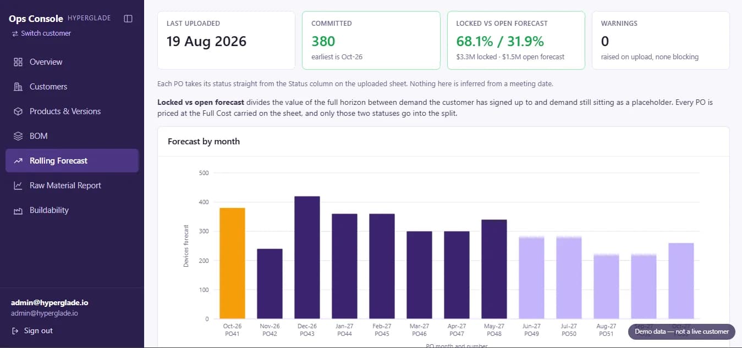Open the Warnings card
The image size is (742, 348).
point(661,41)
